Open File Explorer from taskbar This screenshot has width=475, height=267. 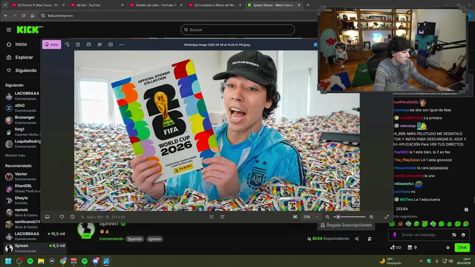coord(41,261)
